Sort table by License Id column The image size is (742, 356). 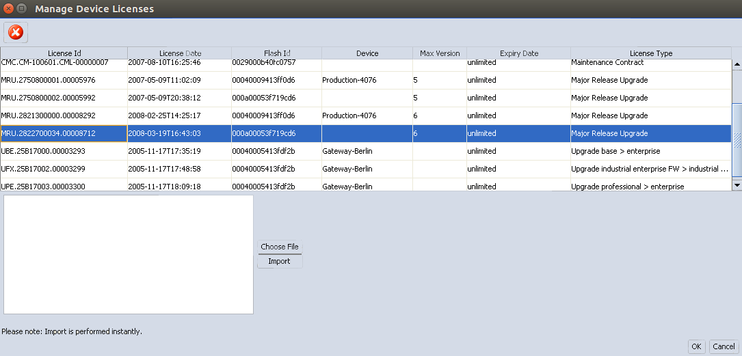64,53
